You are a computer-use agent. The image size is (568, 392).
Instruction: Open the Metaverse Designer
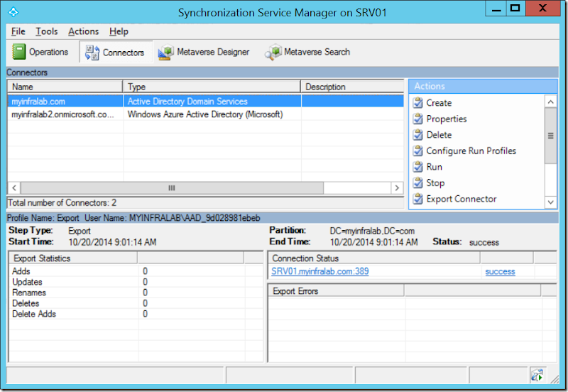(204, 52)
